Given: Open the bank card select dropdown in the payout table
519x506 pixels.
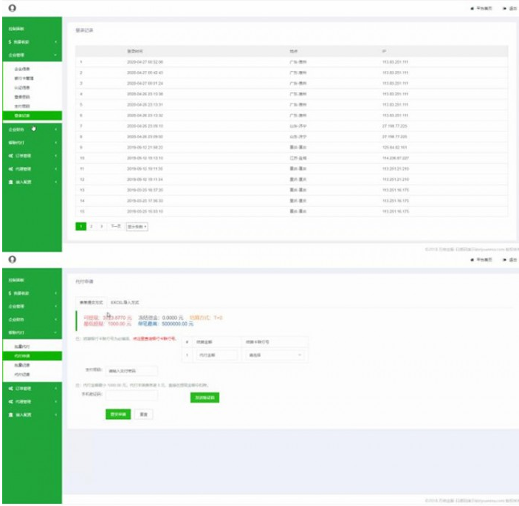Looking at the screenshot, I should point(275,355).
